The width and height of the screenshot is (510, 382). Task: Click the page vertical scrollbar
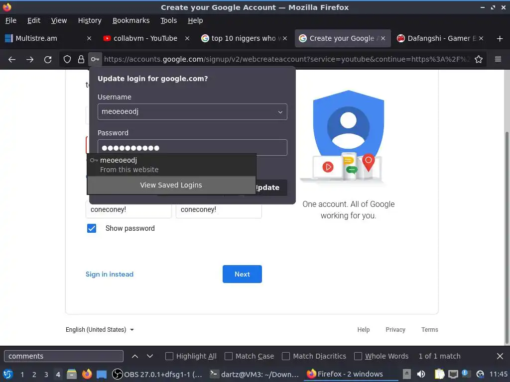[x=508, y=237]
